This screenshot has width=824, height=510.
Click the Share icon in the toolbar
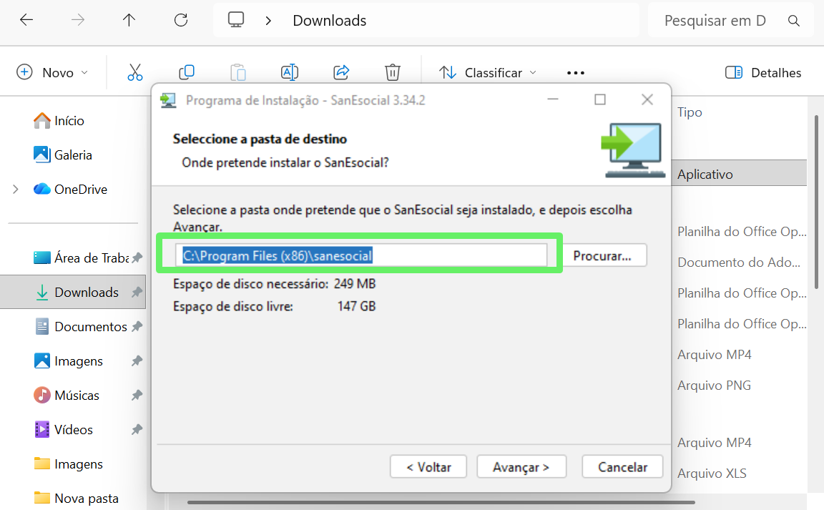click(x=341, y=72)
